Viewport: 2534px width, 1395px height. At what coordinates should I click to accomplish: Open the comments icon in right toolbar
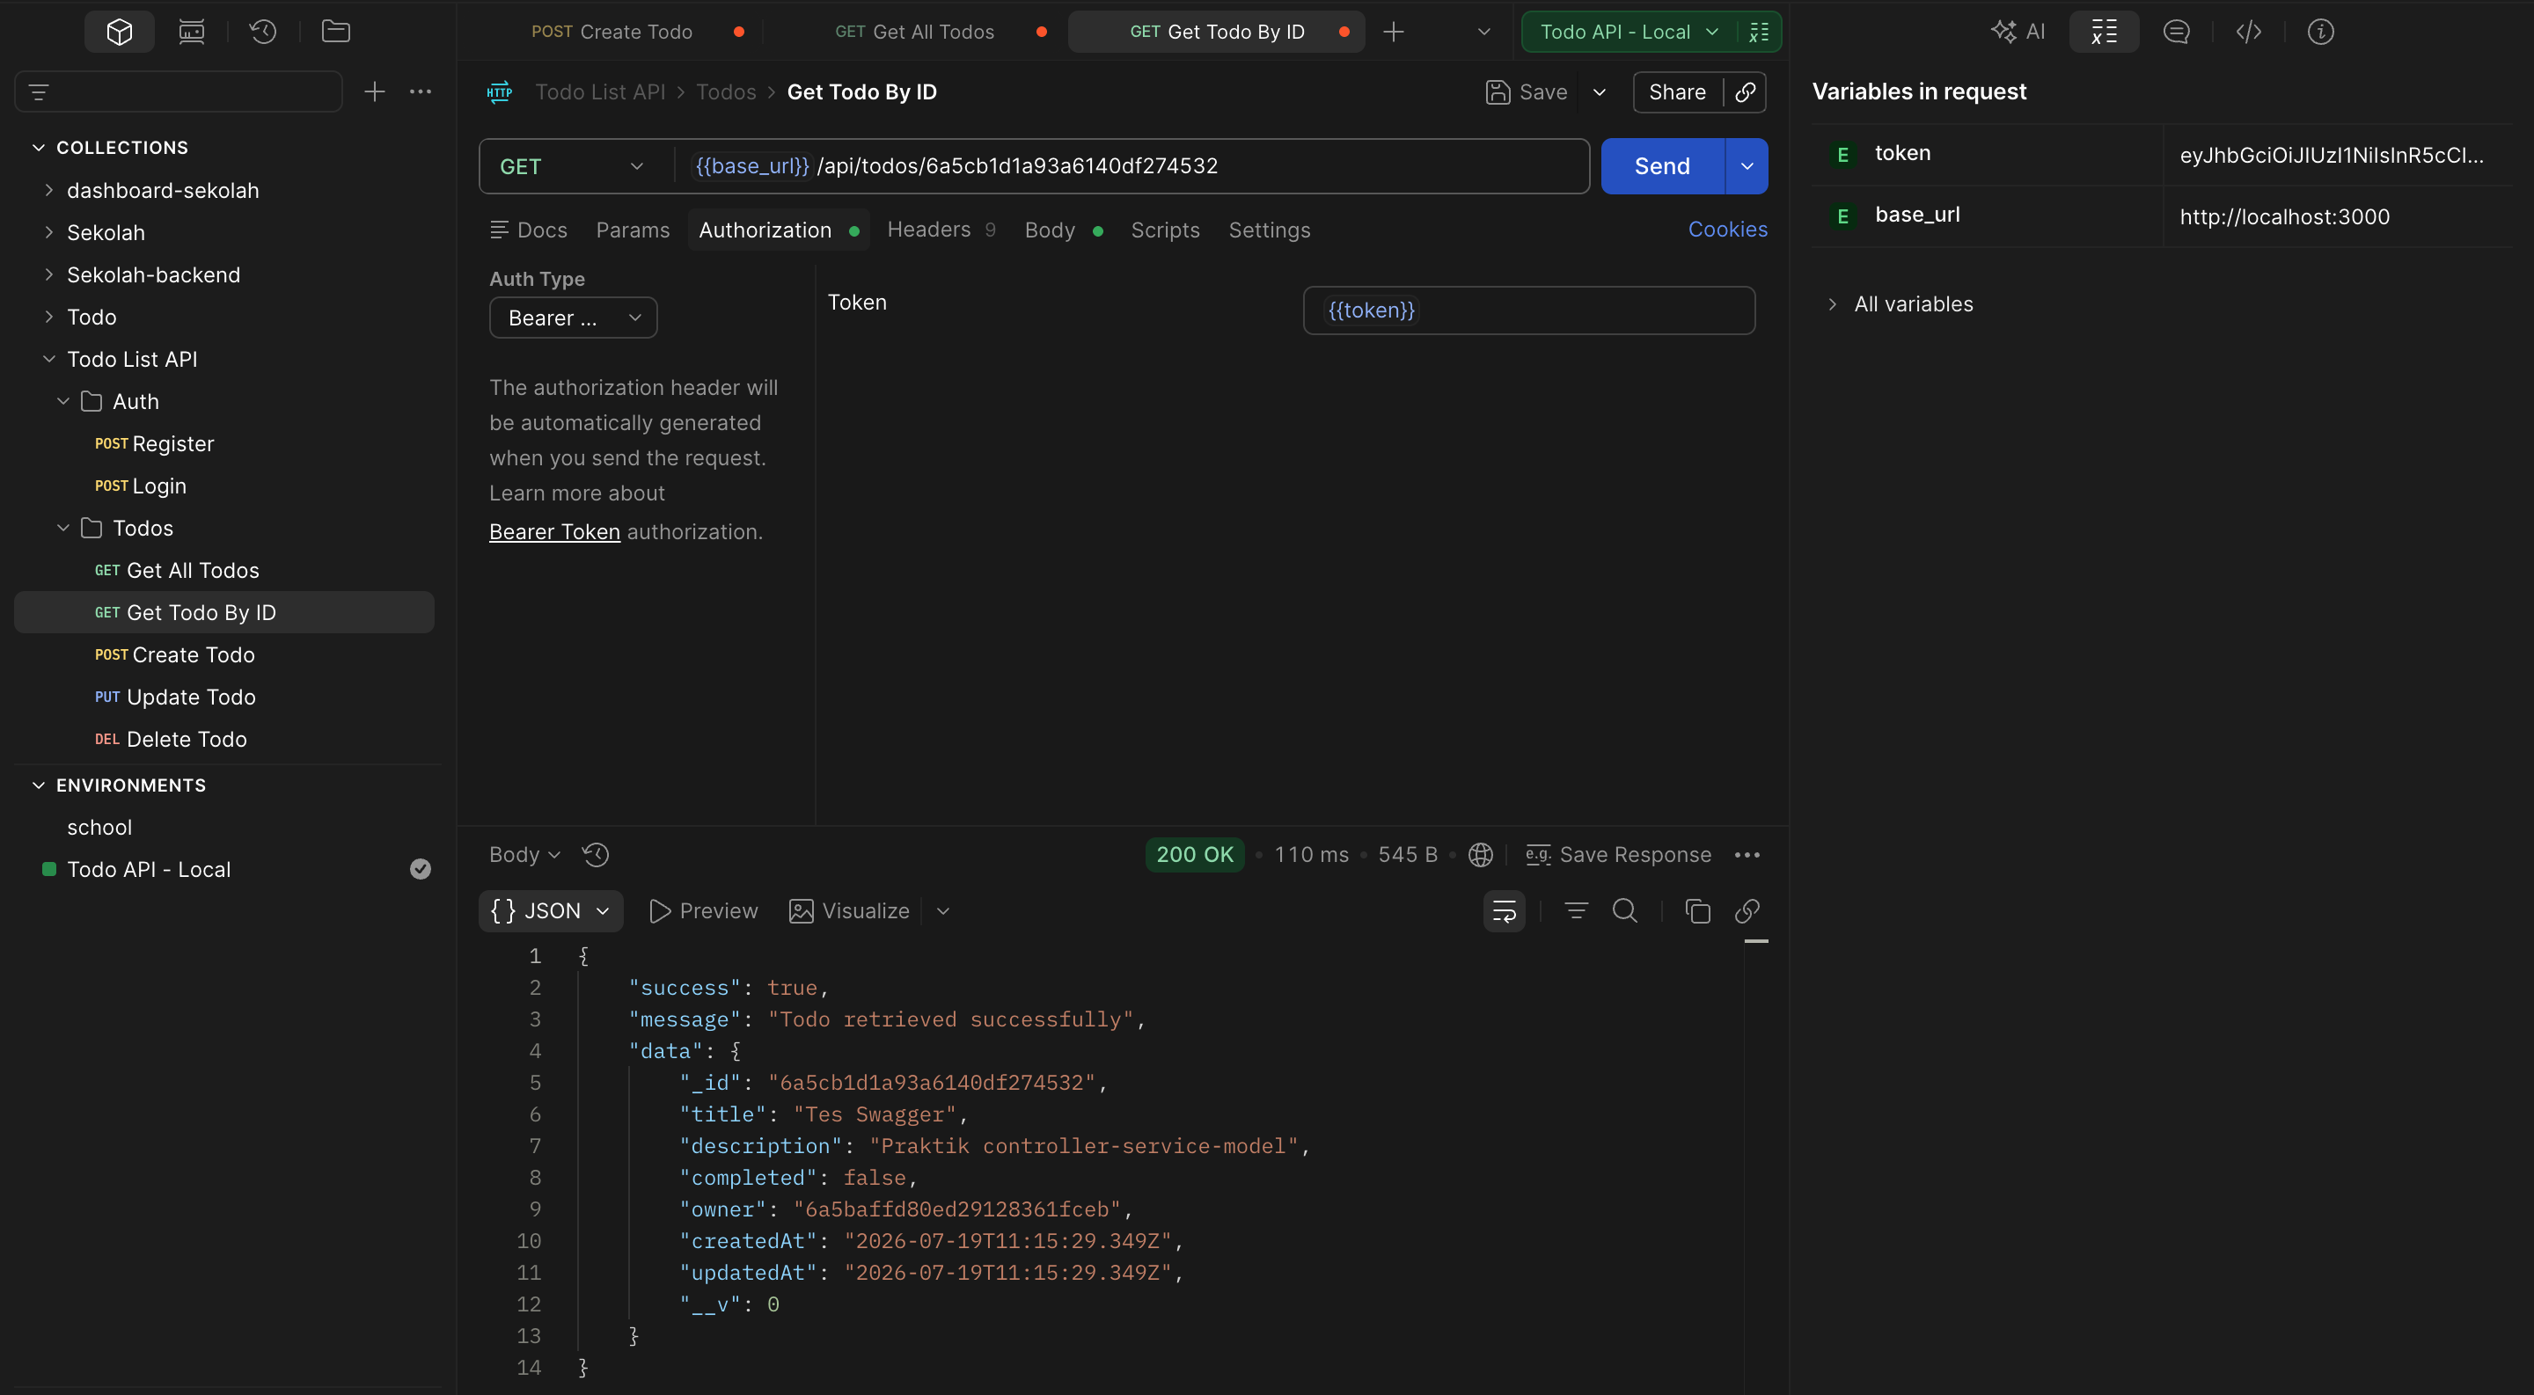tap(2176, 32)
